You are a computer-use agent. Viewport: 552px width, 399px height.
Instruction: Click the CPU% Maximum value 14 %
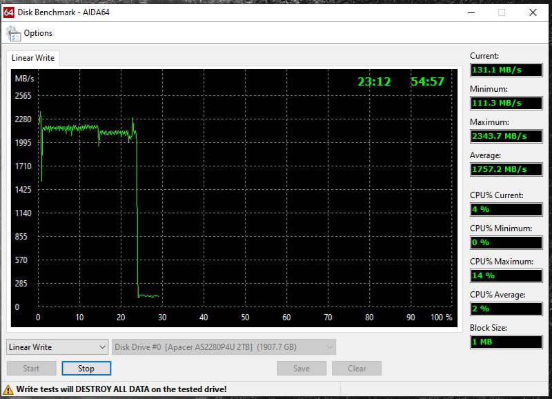pyautogui.click(x=506, y=275)
